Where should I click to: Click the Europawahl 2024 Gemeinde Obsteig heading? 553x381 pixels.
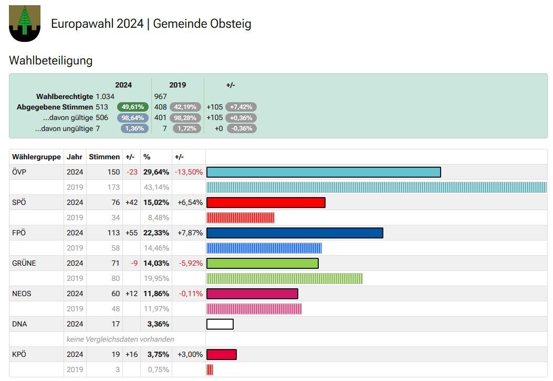[x=151, y=24]
